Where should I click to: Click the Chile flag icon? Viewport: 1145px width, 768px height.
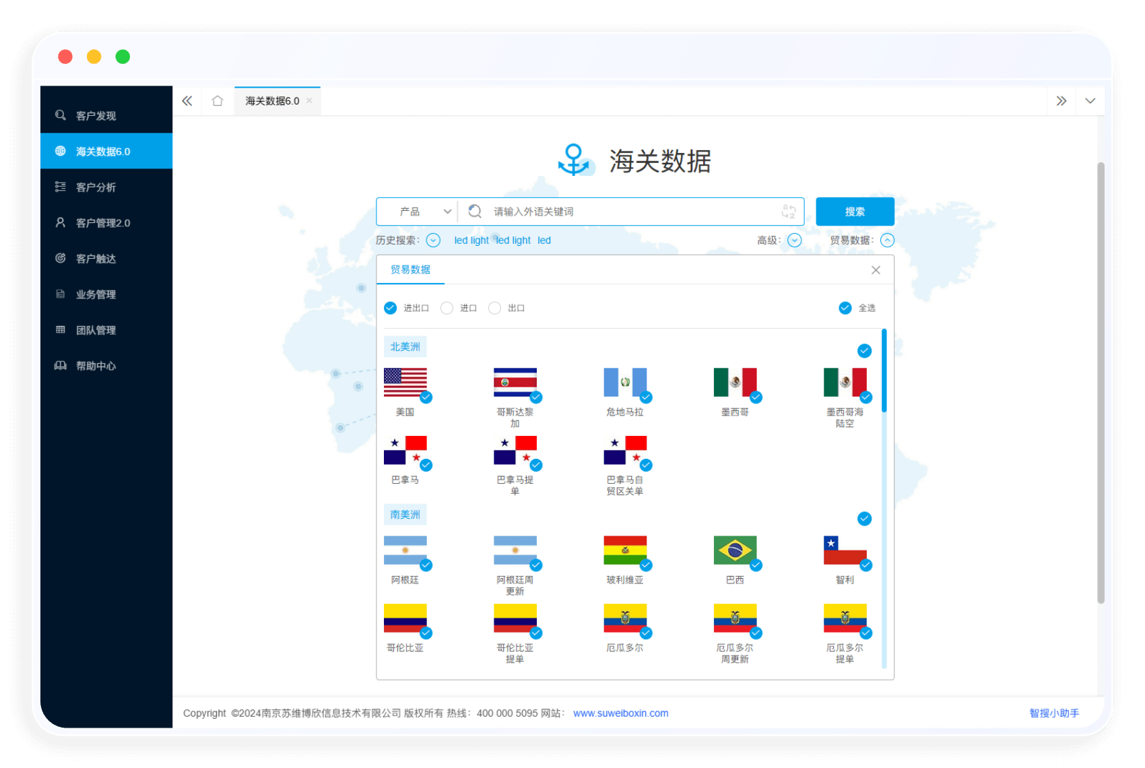point(845,550)
